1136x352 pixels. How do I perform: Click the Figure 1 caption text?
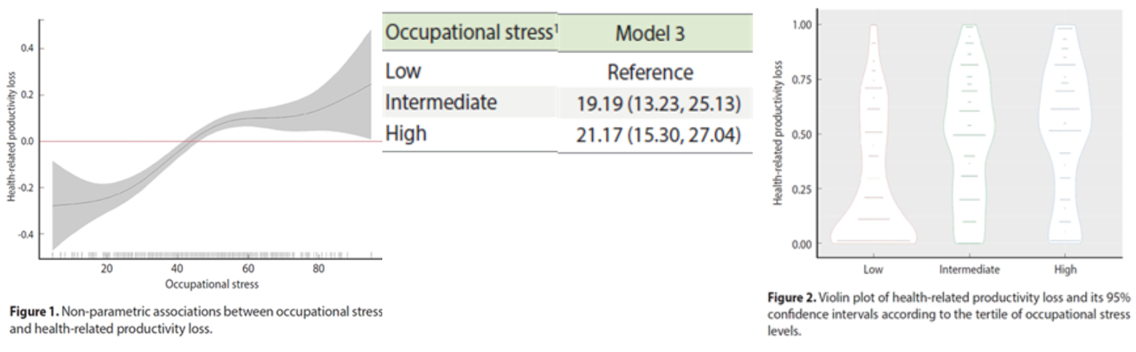pyautogui.click(x=196, y=320)
